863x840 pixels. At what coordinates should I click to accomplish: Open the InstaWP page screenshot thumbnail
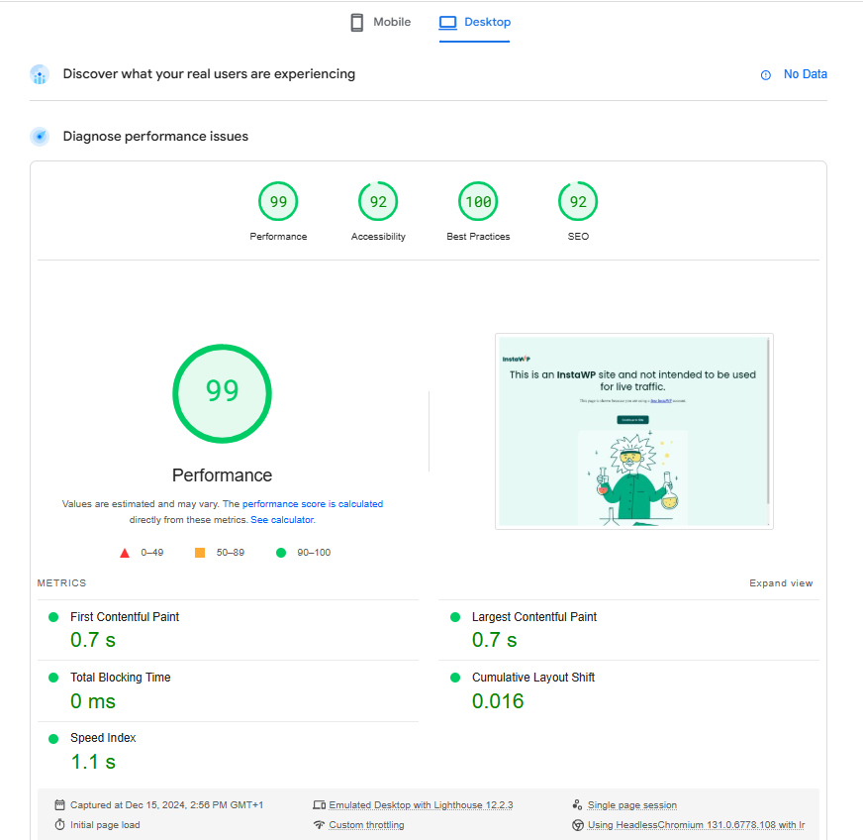coord(633,431)
